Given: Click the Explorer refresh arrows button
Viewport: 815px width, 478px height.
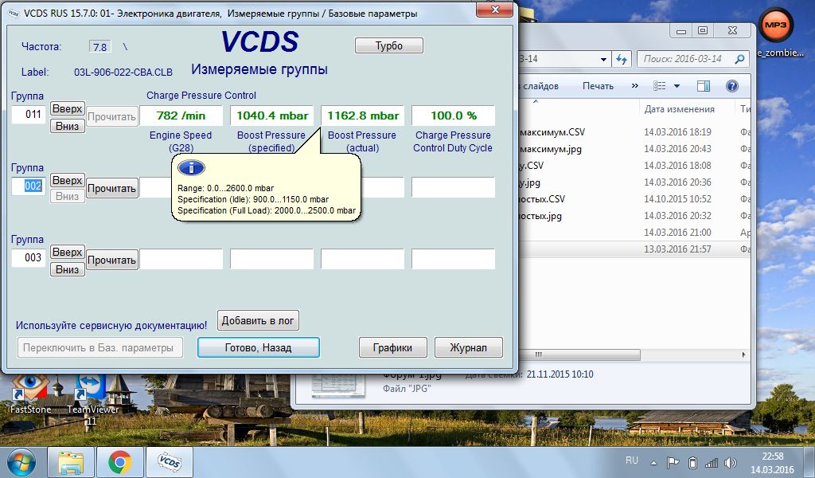Looking at the screenshot, I should click(x=622, y=59).
